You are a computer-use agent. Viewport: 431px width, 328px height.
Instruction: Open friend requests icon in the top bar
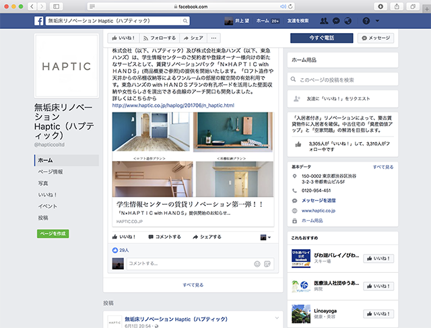[x=324, y=21]
